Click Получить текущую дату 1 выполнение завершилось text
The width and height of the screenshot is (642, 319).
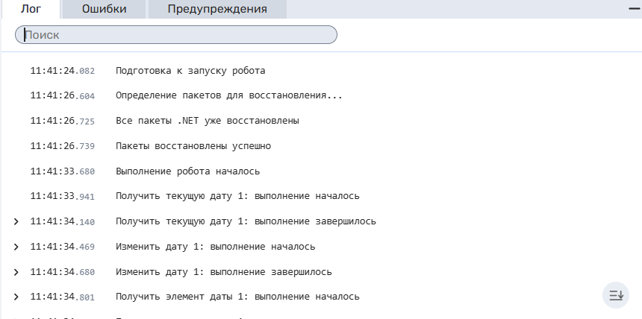246,221
